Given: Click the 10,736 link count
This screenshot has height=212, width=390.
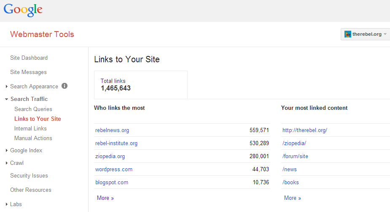Looking at the screenshot, I should coord(261,183).
